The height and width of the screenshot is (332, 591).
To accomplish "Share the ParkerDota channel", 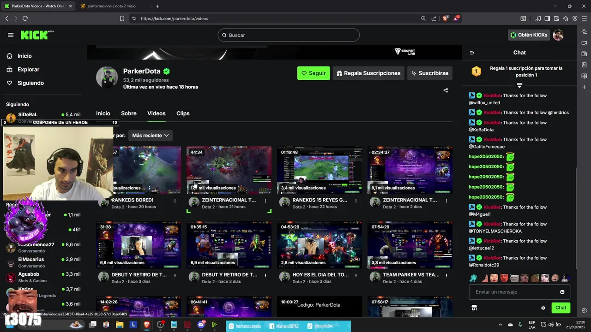I will coord(446,90).
